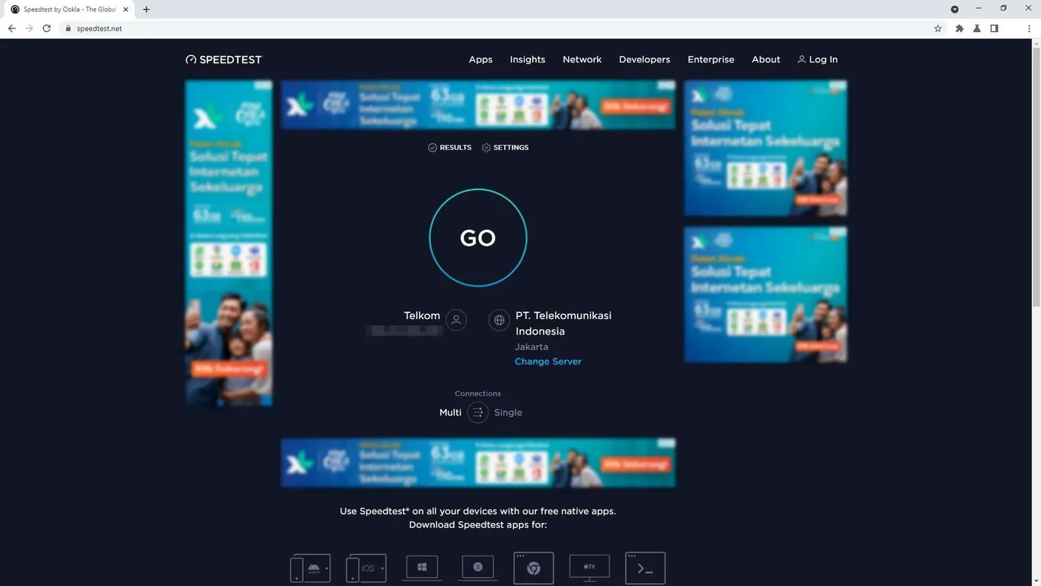This screenshot has height=586, width=1041.
Task: Click the Telkom ISP user icon
Action: tap(457, 321)
